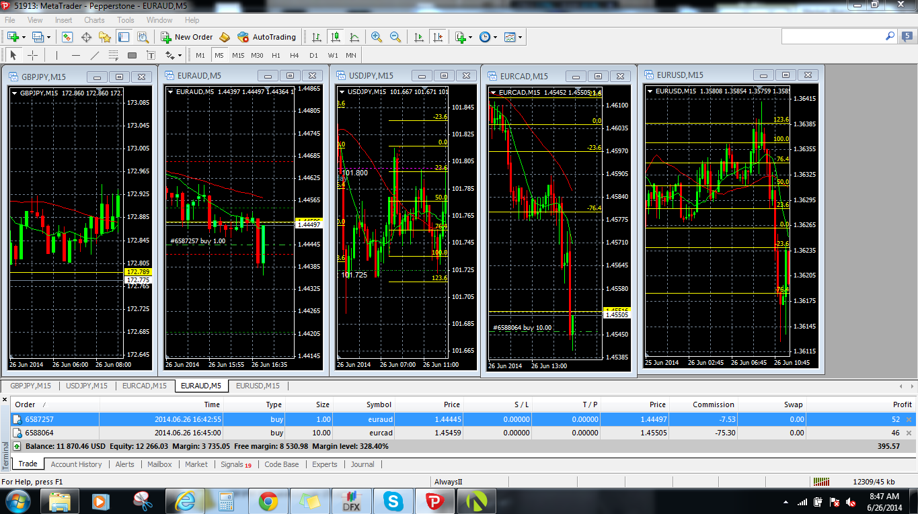Click the periodicity clock icon

click(484, 37)
